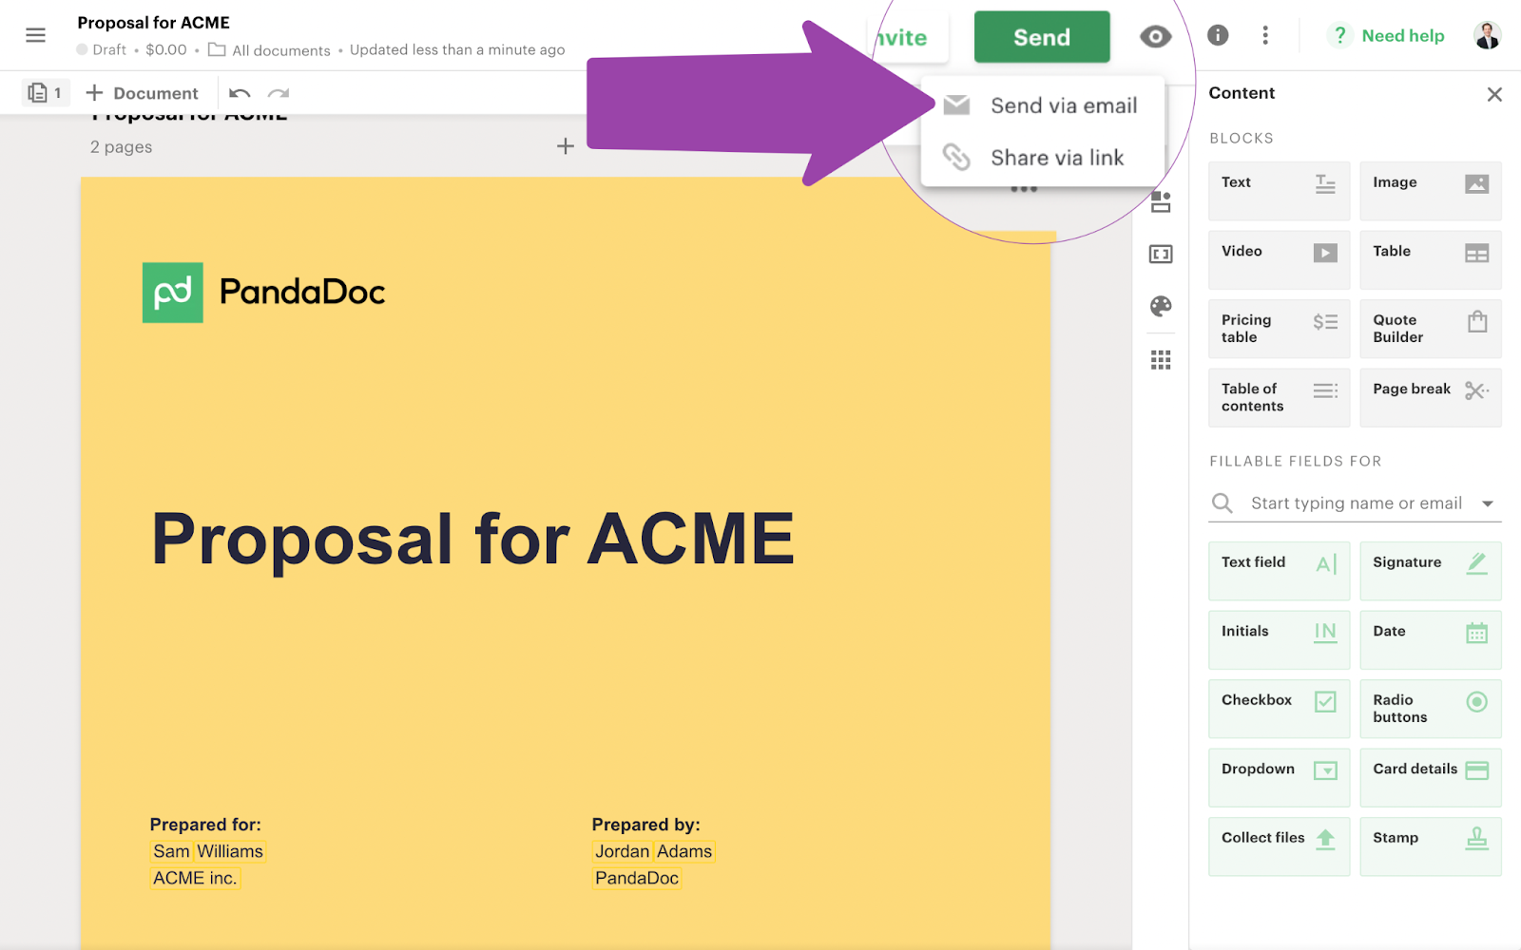Click the large Proposal for ACME heading
The width and height of the screenshot is (1521, 950).
pos(473,540)
